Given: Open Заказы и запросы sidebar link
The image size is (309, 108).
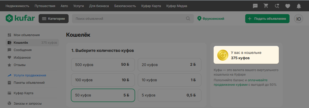Looking at the screenshot, I should (x=28, y=103).
